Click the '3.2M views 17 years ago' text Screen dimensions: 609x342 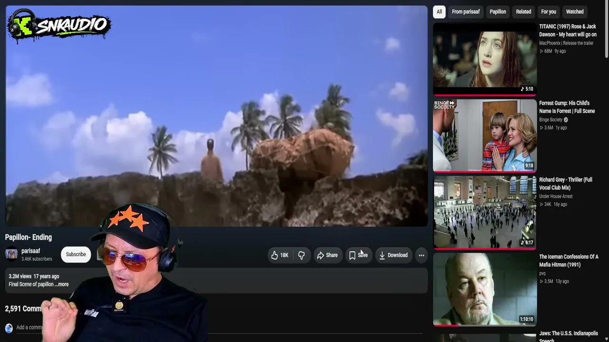34,276
